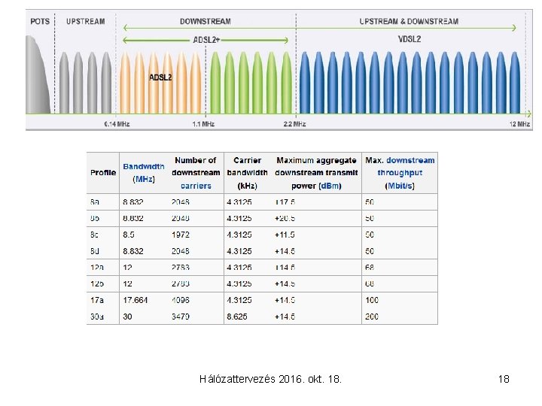Select the 2.2 MHz axis label

tap(294, 124)
